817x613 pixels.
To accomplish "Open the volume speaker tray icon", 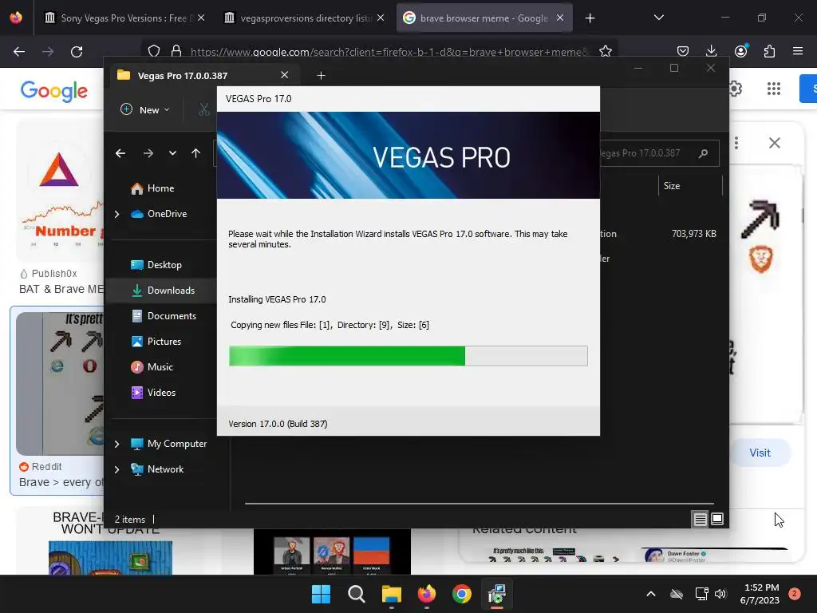I will click(720, 594).
